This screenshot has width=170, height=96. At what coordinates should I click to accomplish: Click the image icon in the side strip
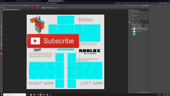pos(129,22)
